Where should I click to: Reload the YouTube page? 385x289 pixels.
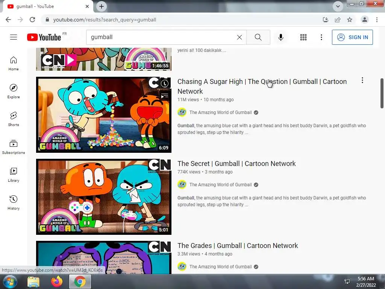[32, 20]
